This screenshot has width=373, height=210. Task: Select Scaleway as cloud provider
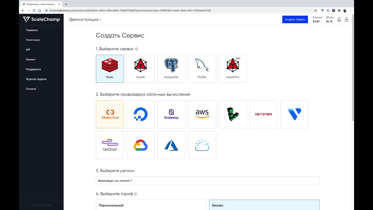tap(171, 114)
